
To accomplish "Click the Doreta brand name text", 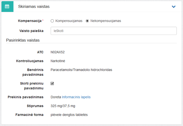I will (x=56, y=97).
